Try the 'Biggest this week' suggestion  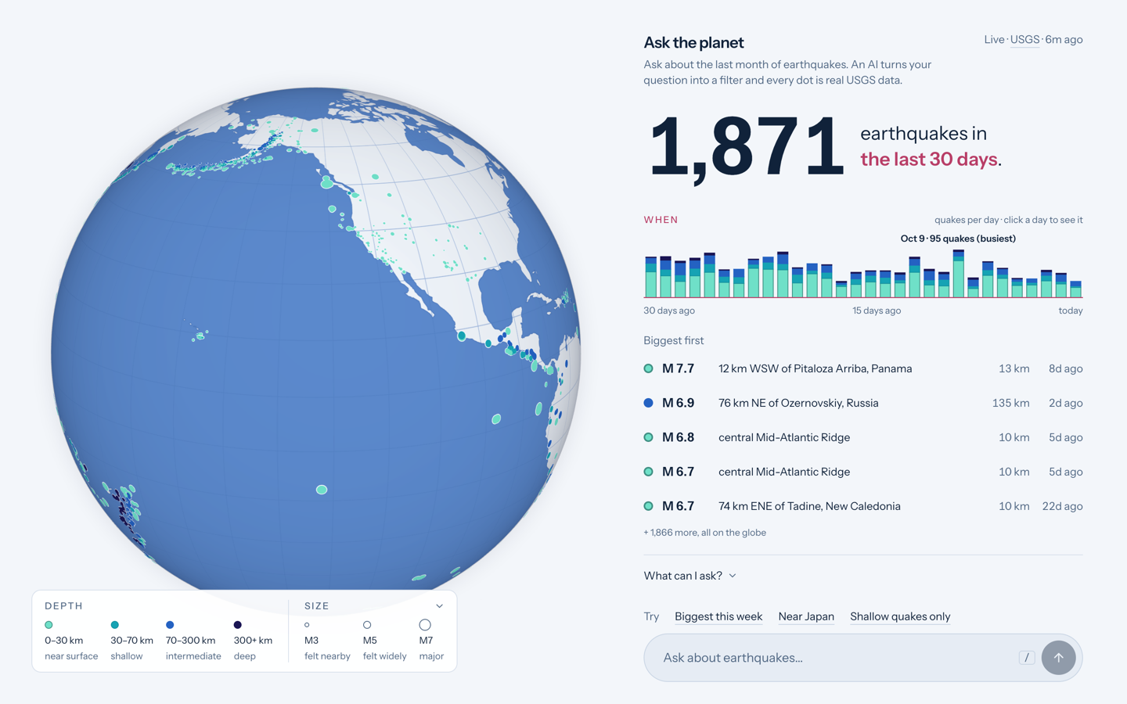[718, 616]
